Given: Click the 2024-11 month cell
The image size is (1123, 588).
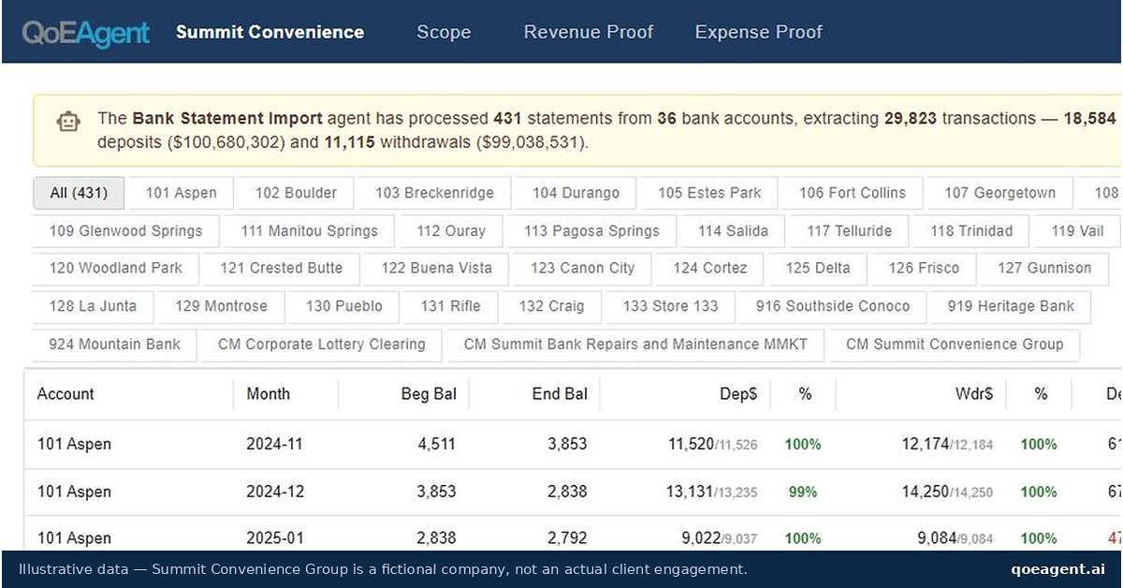Looking at the screenshot, I should [x=275, y=444].
